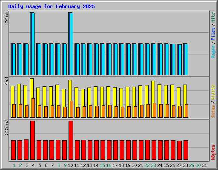Click day 2 on the date axis

coord(20,165)
